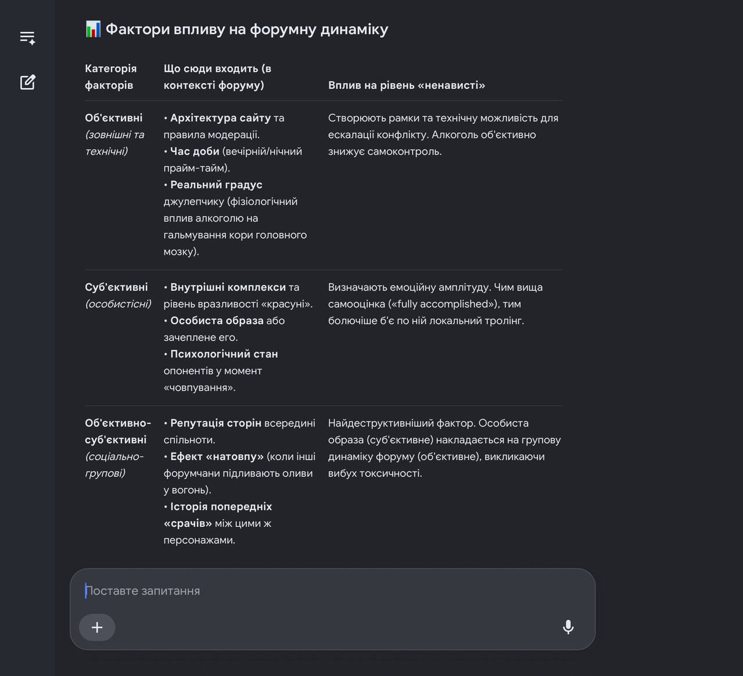Viewport: 743px width, 676px height.
Task: Click the 'Фактори впливу на форумну динаміку' heading
Action: click(247, 29)
